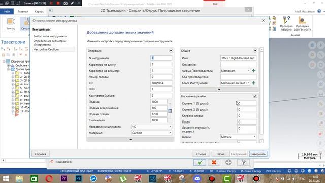The height and width of the screenshot is (183, 325).
Task: Click the Завершить button
Action: (258, 154)
